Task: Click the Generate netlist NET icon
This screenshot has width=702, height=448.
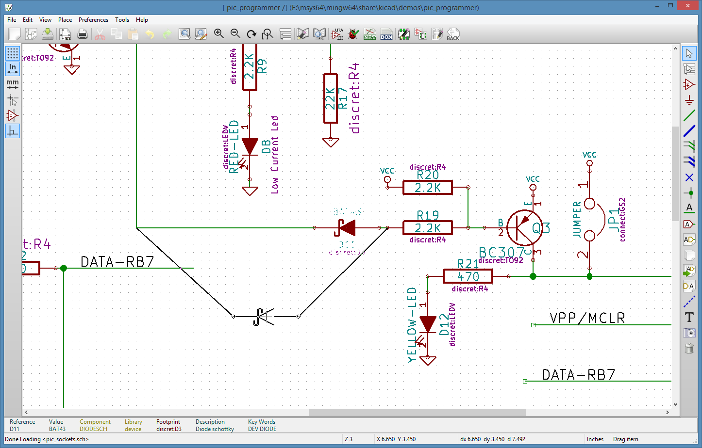Action: 370,34
